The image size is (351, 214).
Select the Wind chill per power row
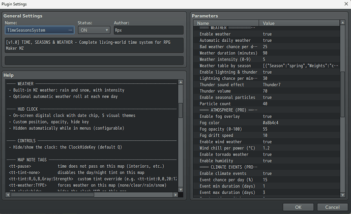click(x=267, y=148)
